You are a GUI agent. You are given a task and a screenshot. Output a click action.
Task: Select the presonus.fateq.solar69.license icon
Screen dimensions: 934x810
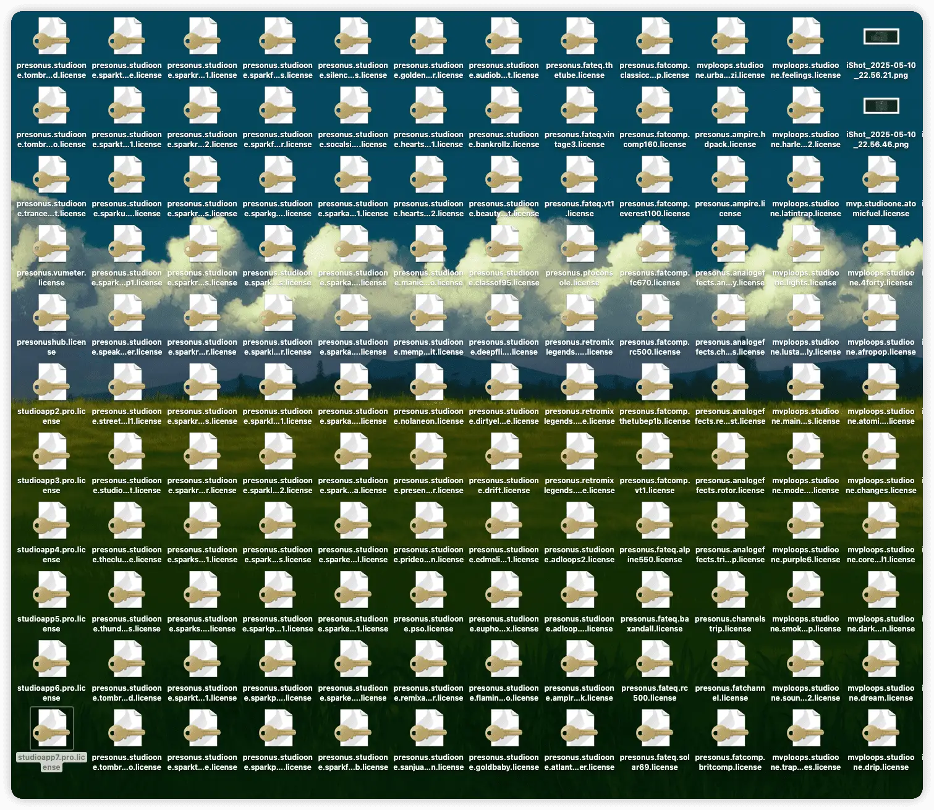coord(655,729)
